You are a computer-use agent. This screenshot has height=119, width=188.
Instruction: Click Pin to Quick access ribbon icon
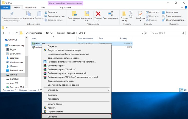coord(12,14)
